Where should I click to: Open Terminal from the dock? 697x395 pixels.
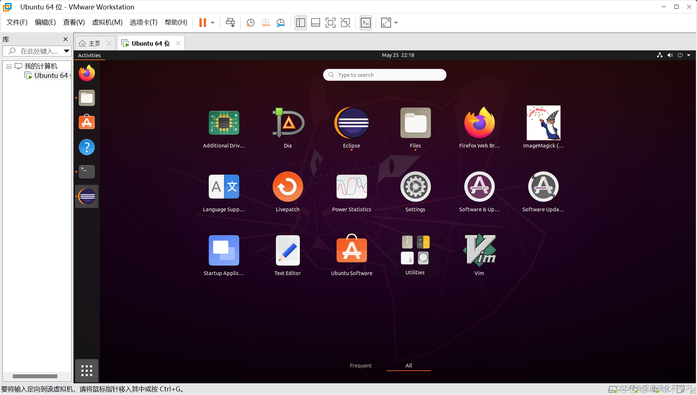[87, 172]
